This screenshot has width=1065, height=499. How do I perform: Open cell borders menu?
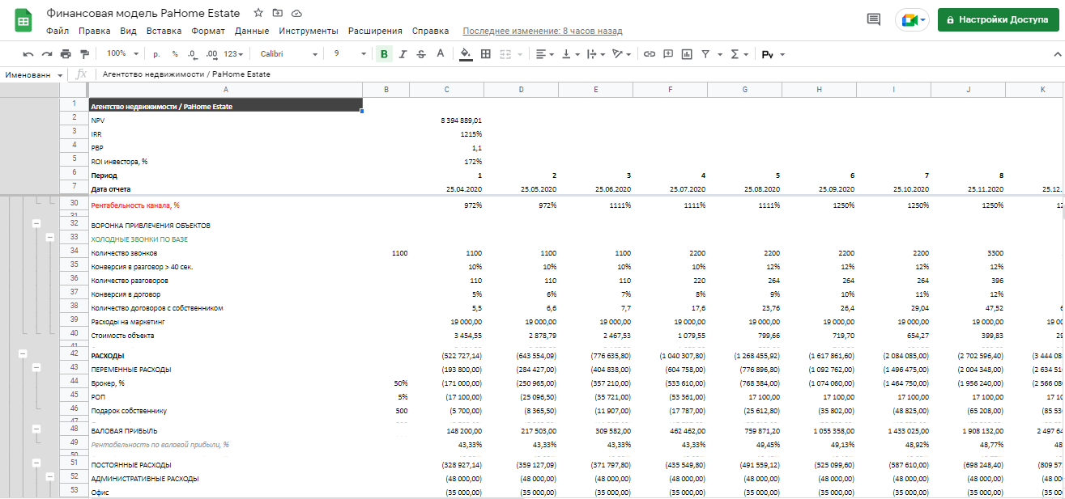coord(486,54)
